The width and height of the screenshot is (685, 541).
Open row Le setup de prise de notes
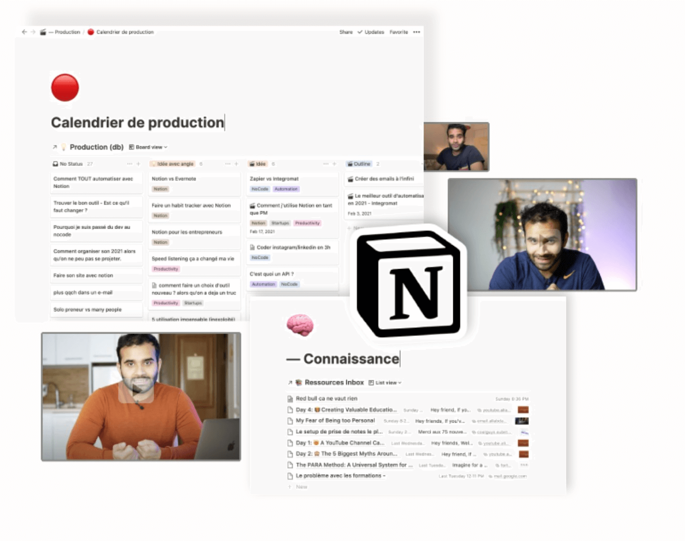pyautogui.click(x=408, y=432)
